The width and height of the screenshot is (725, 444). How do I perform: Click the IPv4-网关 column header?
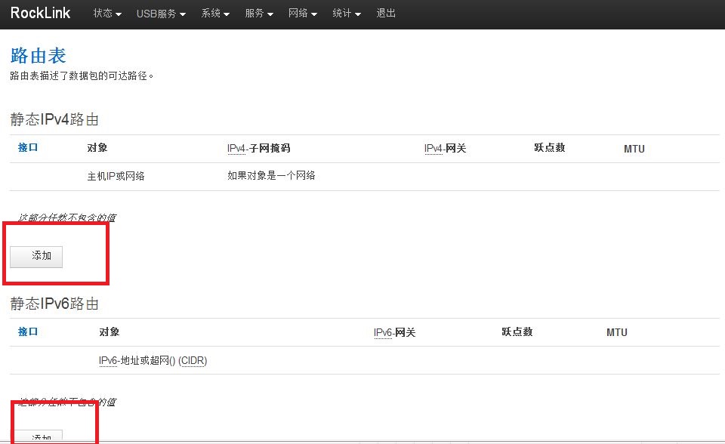coord(445,149)
